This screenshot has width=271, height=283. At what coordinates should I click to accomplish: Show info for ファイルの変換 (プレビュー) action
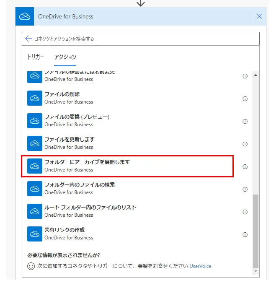click(245, 121)
